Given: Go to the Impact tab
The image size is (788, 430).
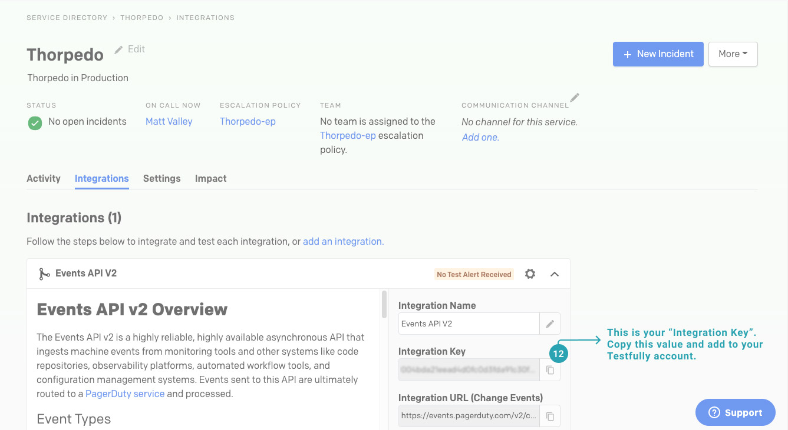Looking at the screenshot, I should 211,178.
